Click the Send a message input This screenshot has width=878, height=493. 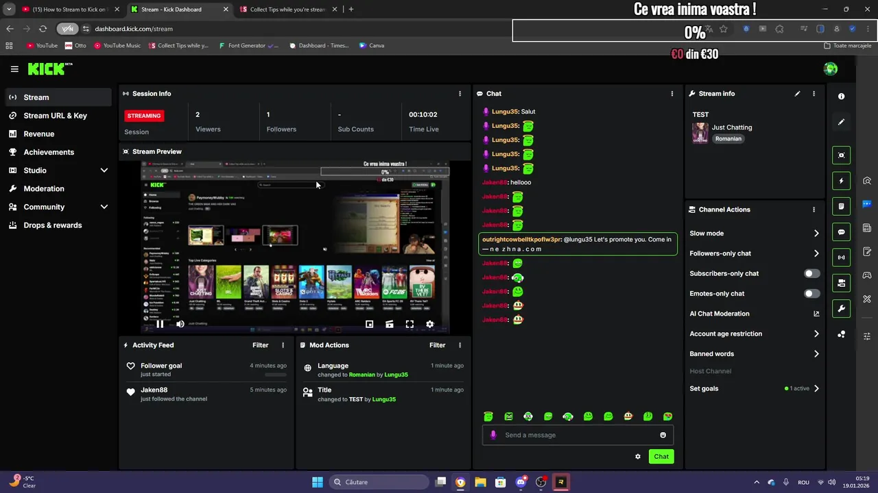578,435
